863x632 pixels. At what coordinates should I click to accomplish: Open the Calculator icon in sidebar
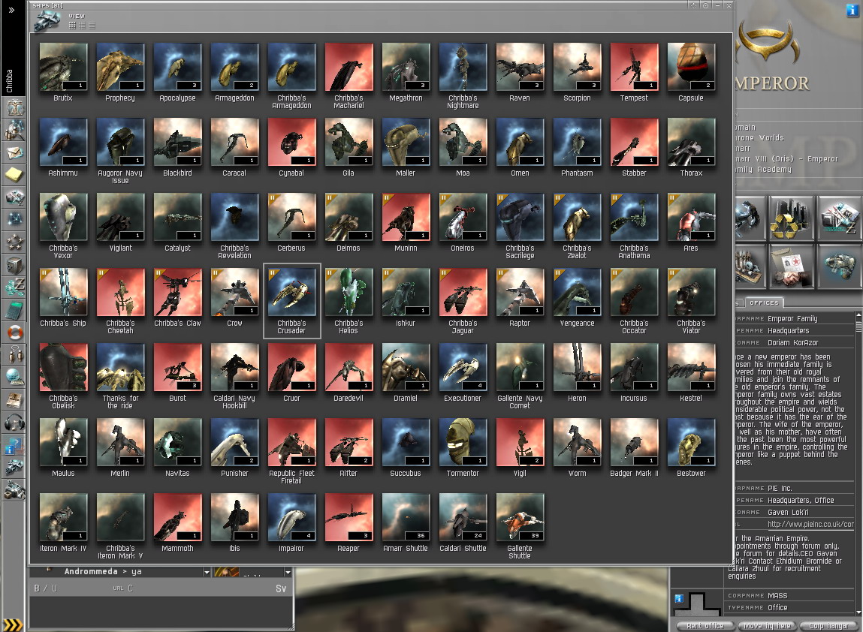tap(14, 310)
